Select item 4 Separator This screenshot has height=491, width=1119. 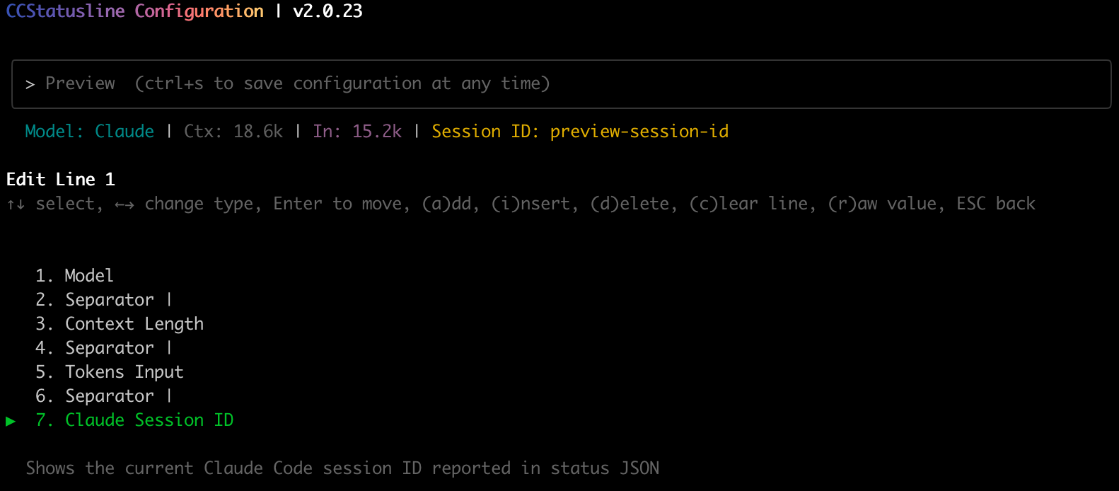coord(109,347)
